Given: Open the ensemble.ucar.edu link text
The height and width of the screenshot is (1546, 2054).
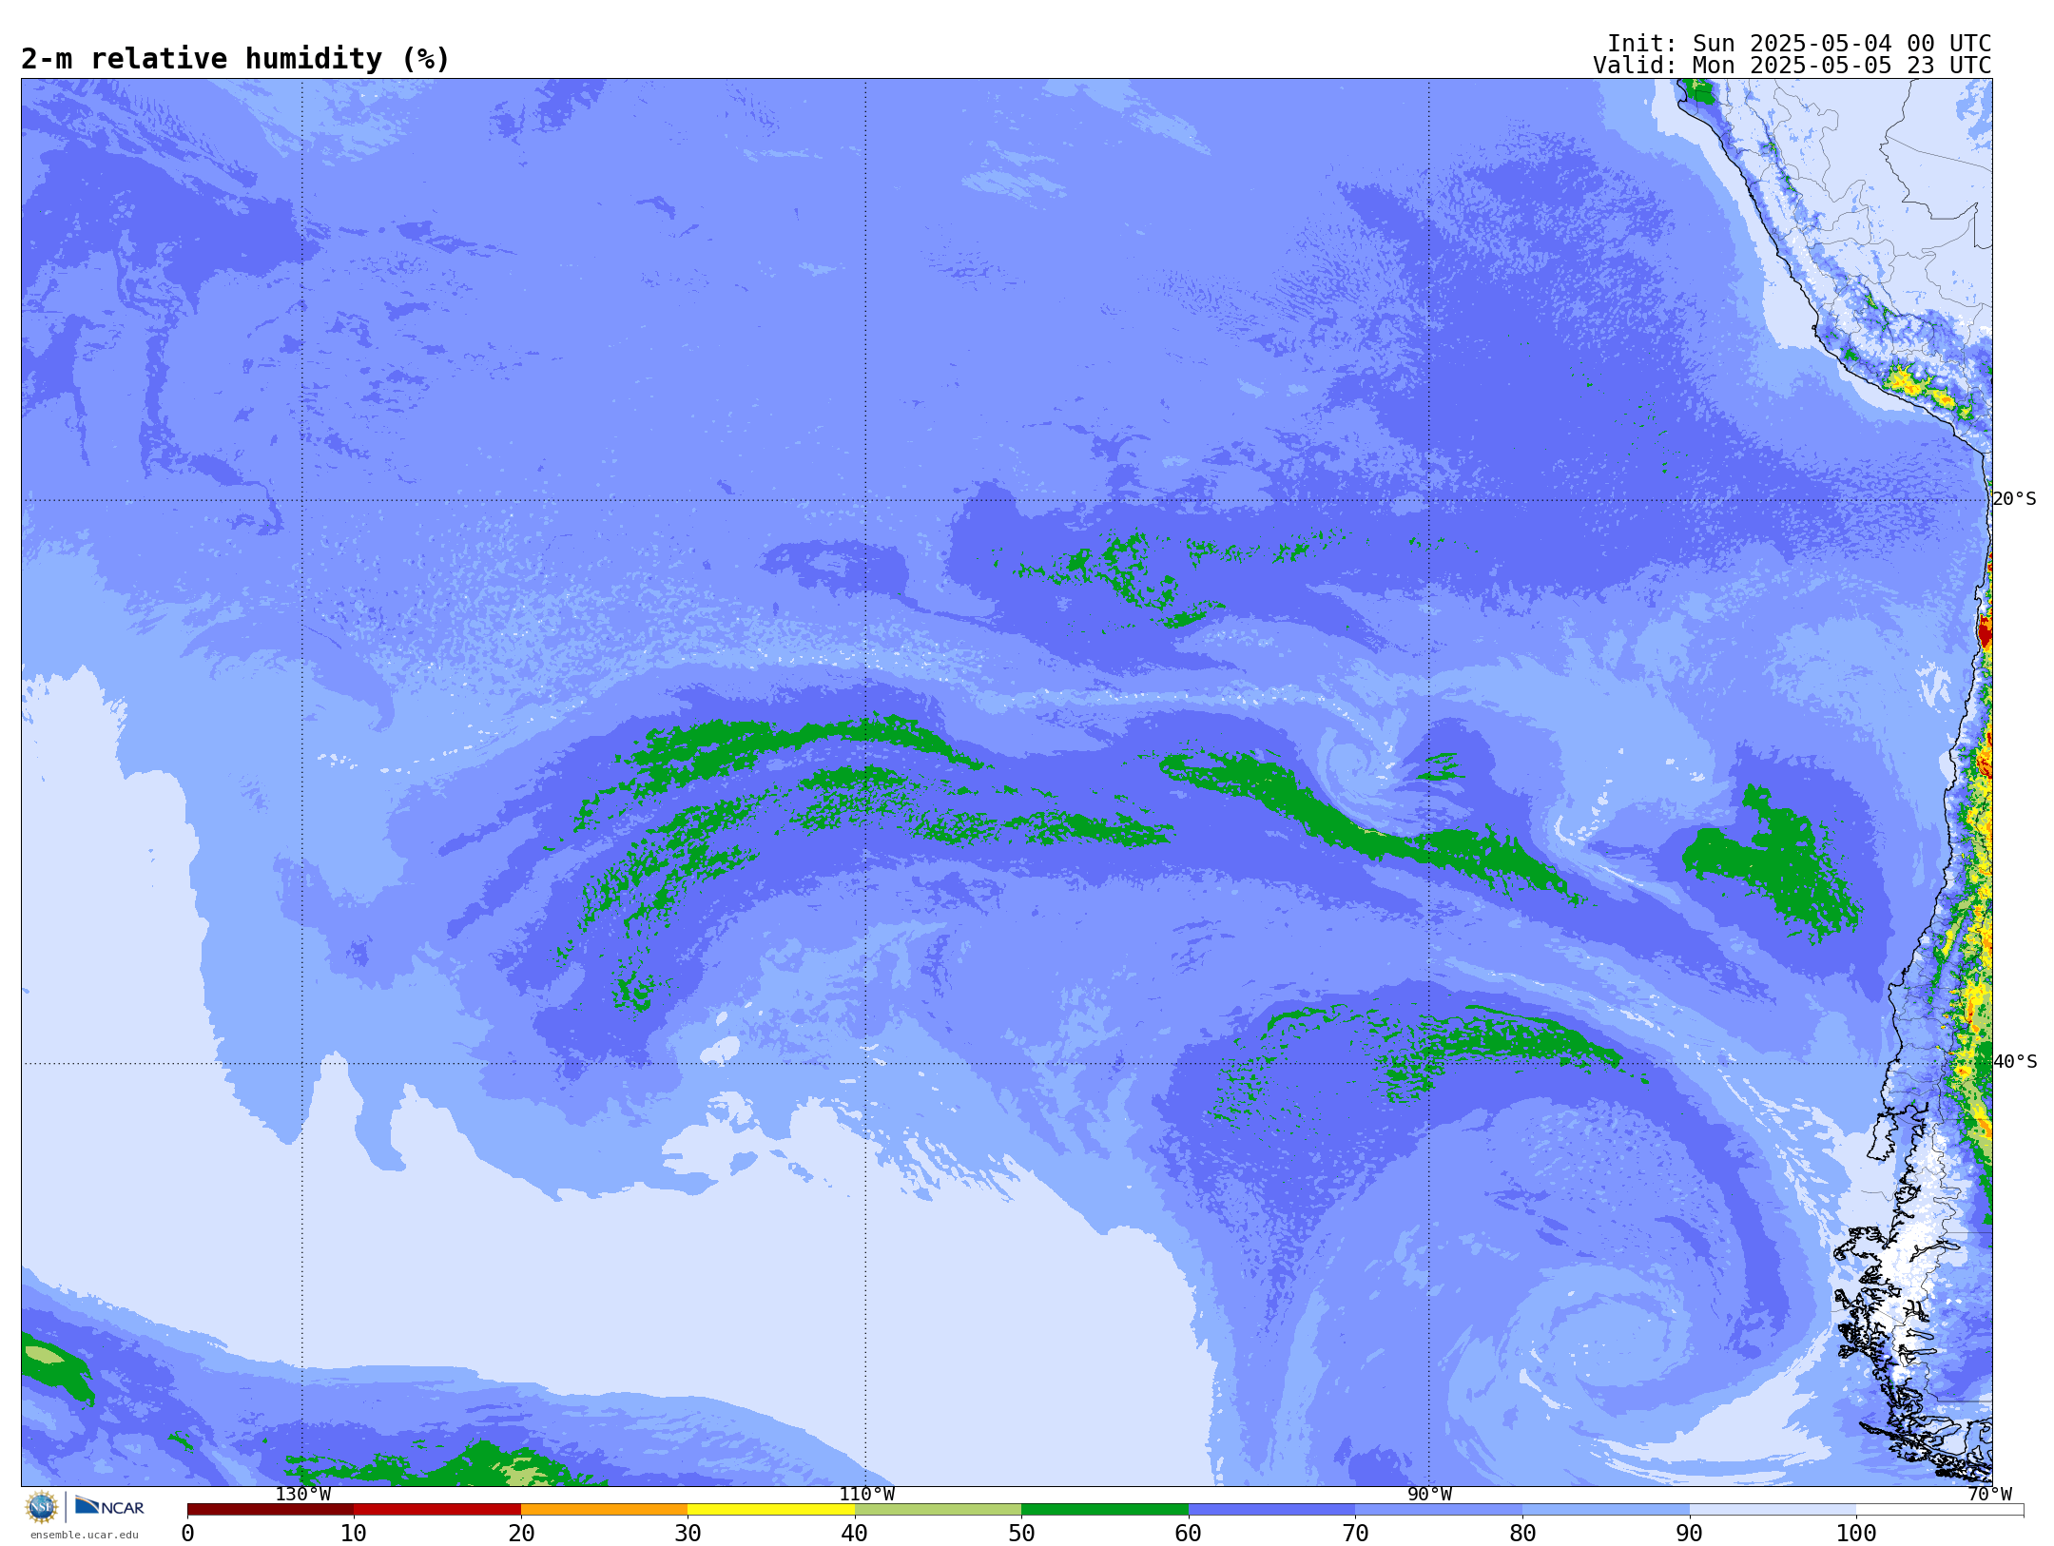Looking at the screenshot, I should point(84,1535).
